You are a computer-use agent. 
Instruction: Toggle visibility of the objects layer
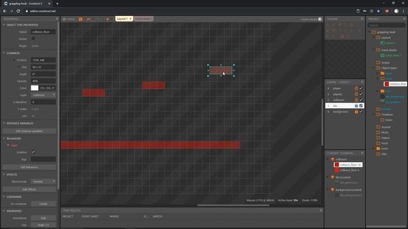pos(361,94)
